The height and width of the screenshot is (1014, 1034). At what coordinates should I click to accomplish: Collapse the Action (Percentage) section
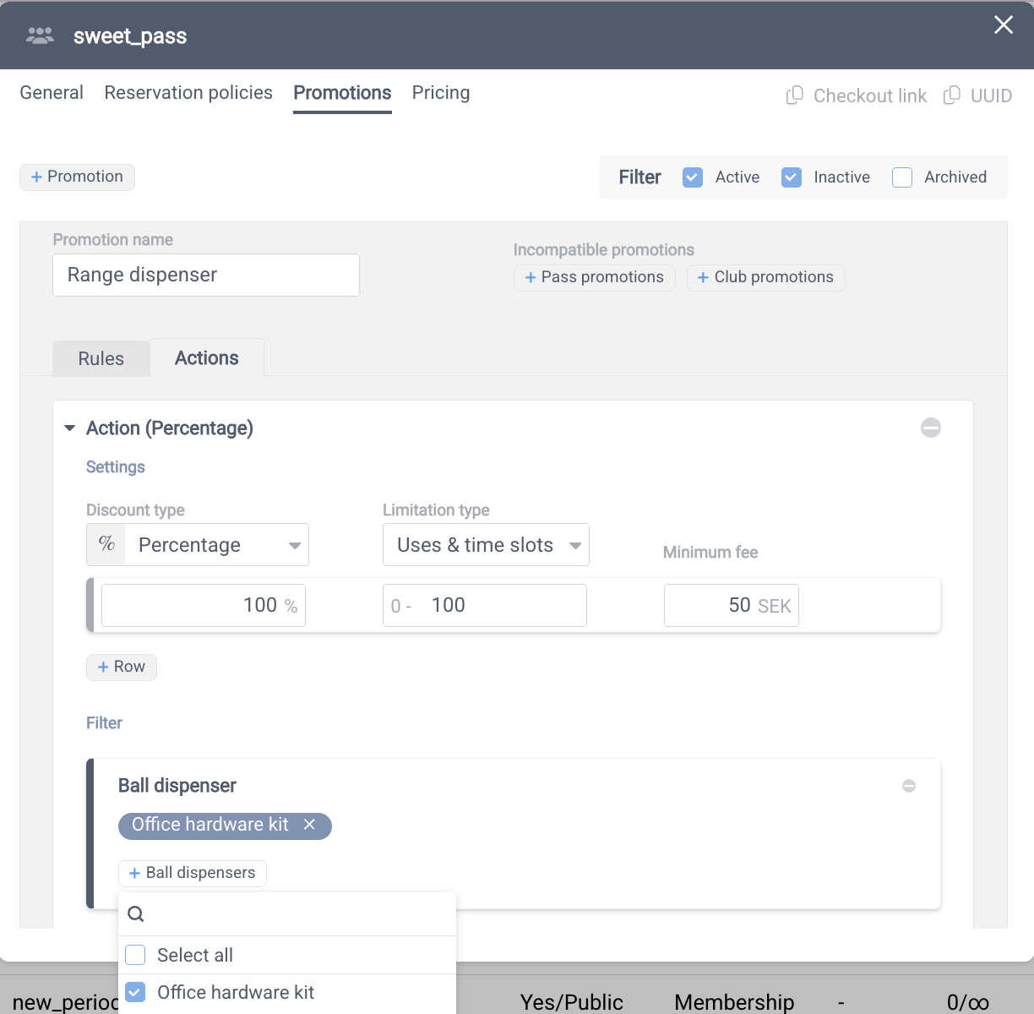[70, 428]
